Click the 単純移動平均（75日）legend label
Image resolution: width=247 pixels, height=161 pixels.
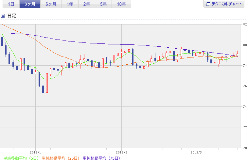click(x=102, y=158)
